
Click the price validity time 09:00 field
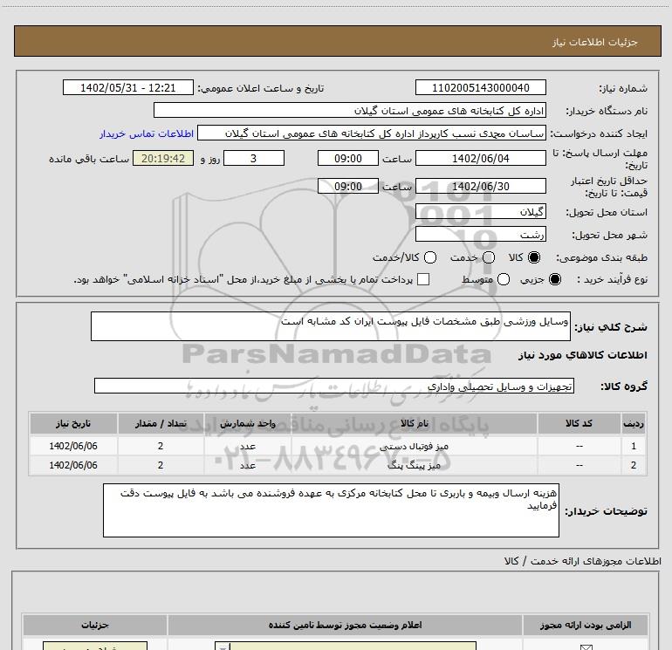(348, 187)
